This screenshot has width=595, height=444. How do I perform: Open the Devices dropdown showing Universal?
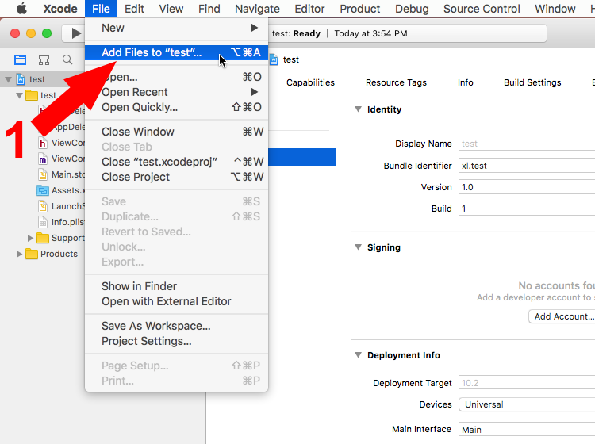coord(527,404)
